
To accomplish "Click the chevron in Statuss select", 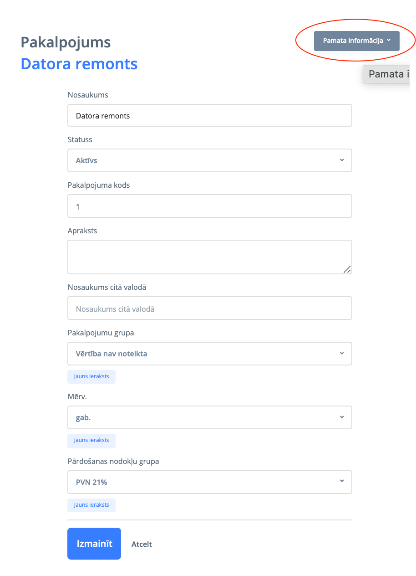I will 342,160.
